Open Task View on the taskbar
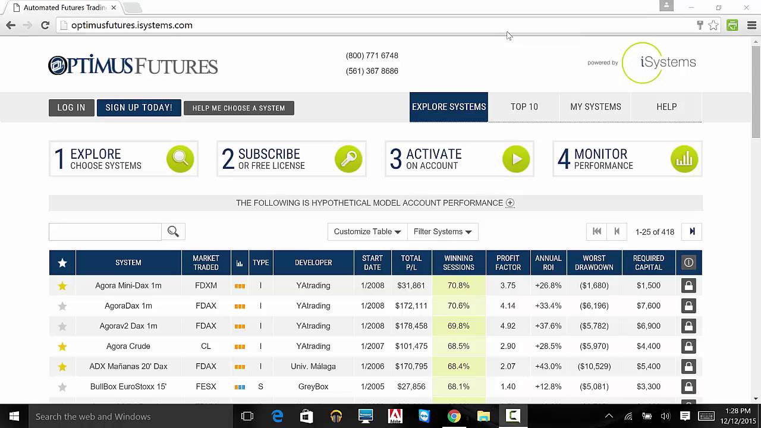Image resolution: width=761 pixels, height=428 pixels. [x=247, y=416]
